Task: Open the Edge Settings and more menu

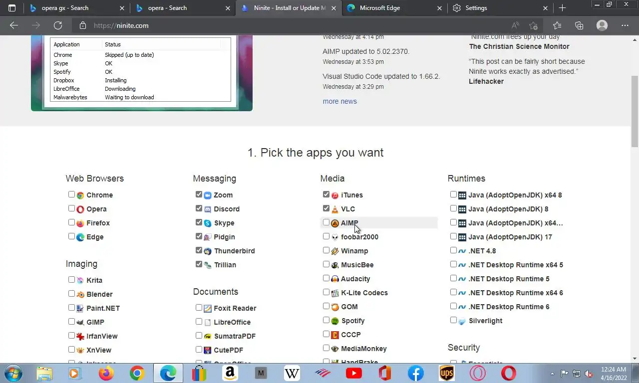Action: click(x=625, y=25)
